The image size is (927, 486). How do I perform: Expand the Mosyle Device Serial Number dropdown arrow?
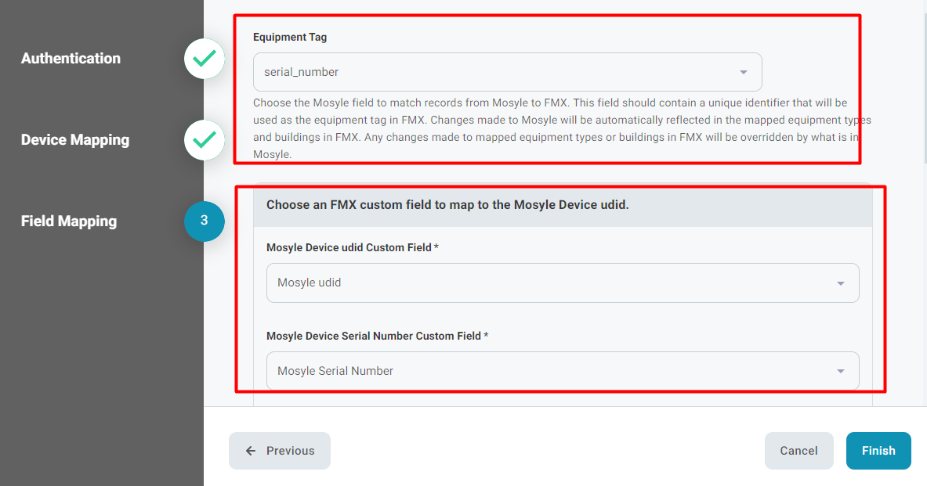tap(840, 372)
